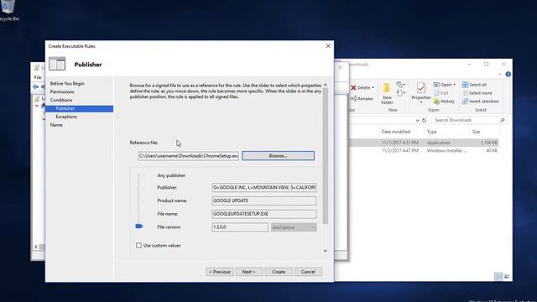
Task: Expand Properties dropdown arrow in Explorer
Action: [421, 102]
